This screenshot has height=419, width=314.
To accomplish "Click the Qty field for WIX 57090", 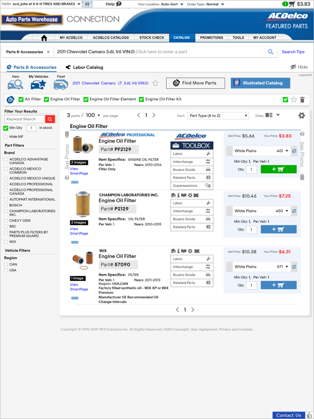I will (x=251, y=285).
